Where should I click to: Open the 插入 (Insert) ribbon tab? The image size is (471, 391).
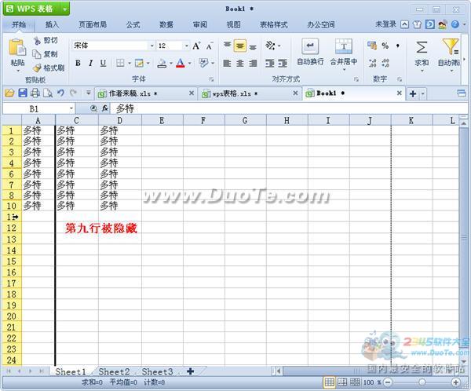pos(52,24)
